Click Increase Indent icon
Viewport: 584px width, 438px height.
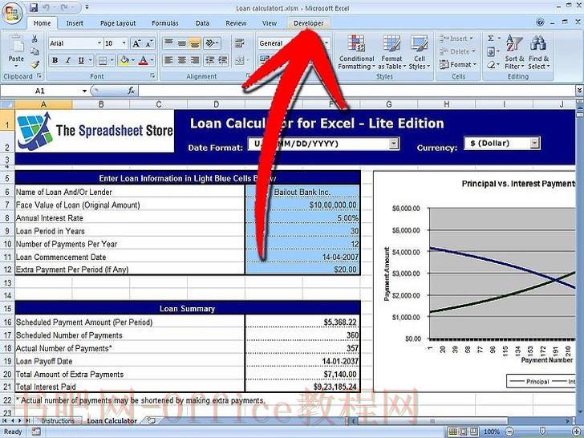point(223,60)
